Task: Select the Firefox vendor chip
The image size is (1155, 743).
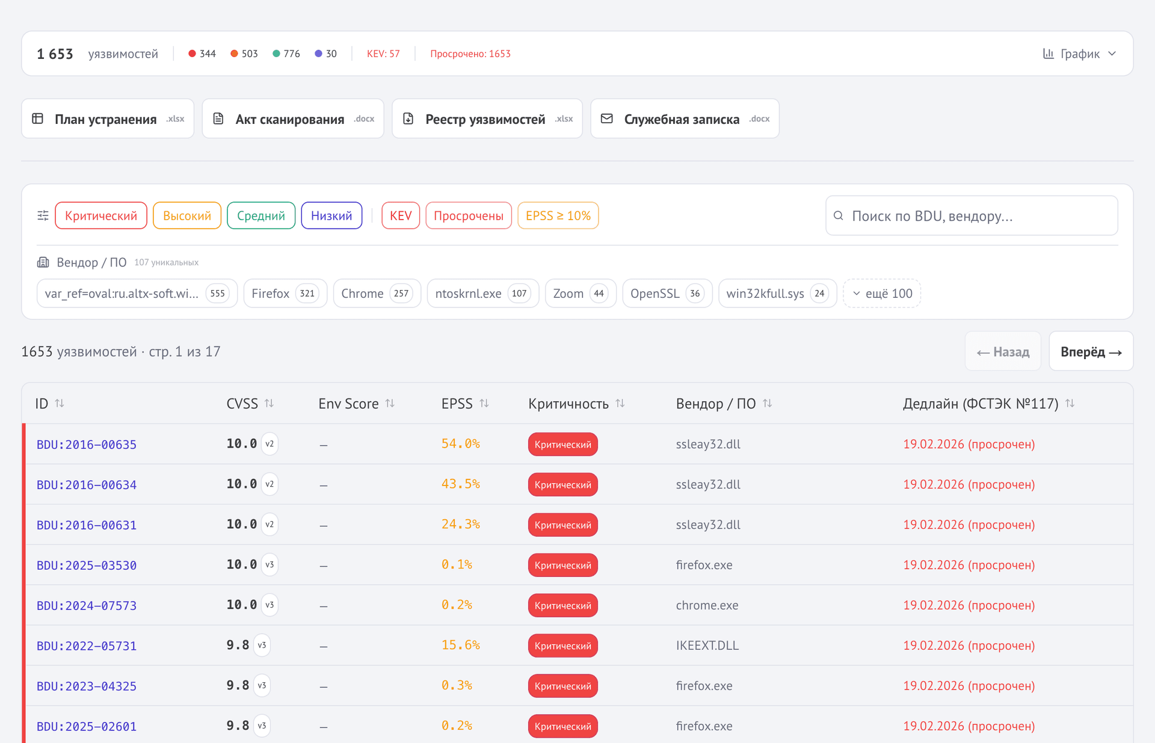Action: tap(285, 293)
